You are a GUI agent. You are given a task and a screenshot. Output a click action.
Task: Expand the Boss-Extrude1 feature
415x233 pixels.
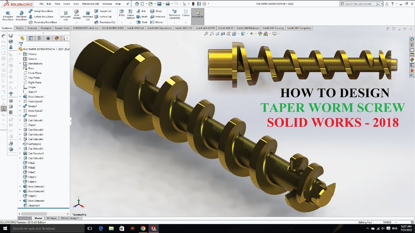[20, 96]
